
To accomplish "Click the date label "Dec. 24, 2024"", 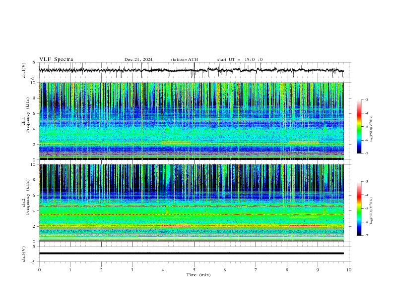I will [138, 59].
